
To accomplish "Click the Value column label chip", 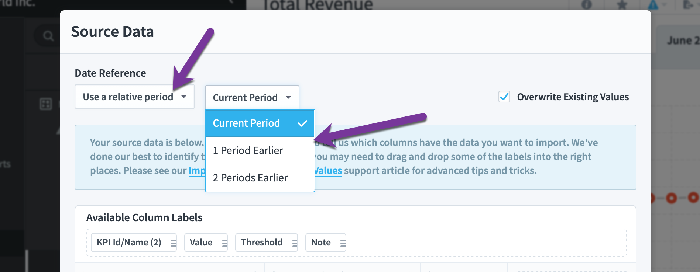I will click(x=206, y=243).
